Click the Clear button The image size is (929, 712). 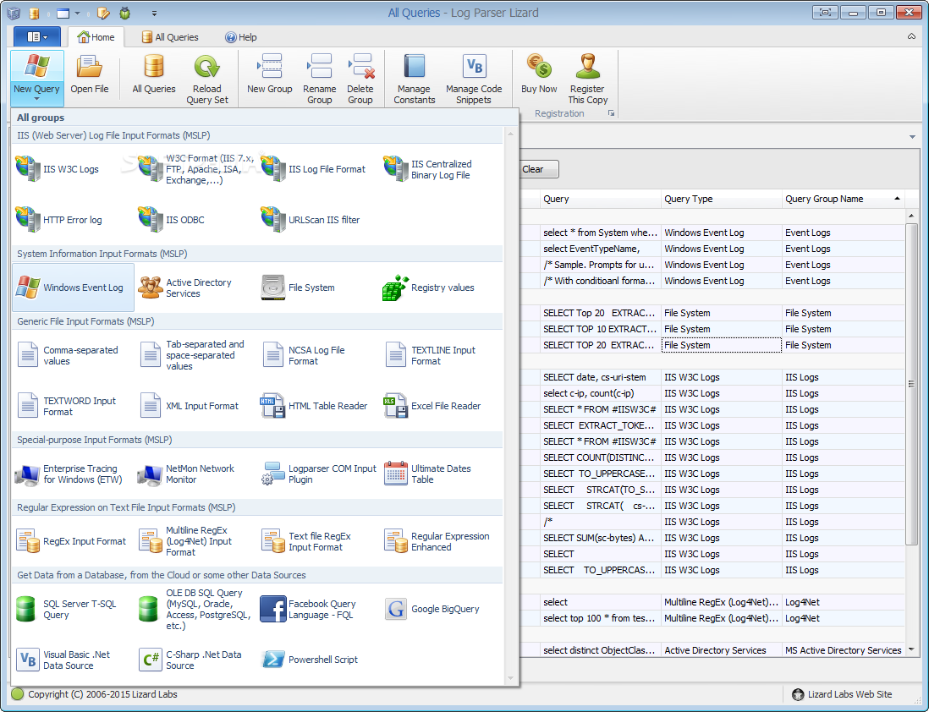click(x=539, y=169)
